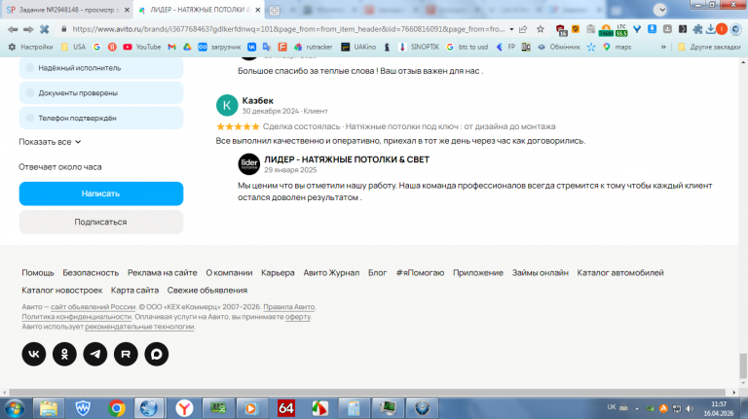Open maps bookmark
This screenshot has width=748, height=419.
617,47
